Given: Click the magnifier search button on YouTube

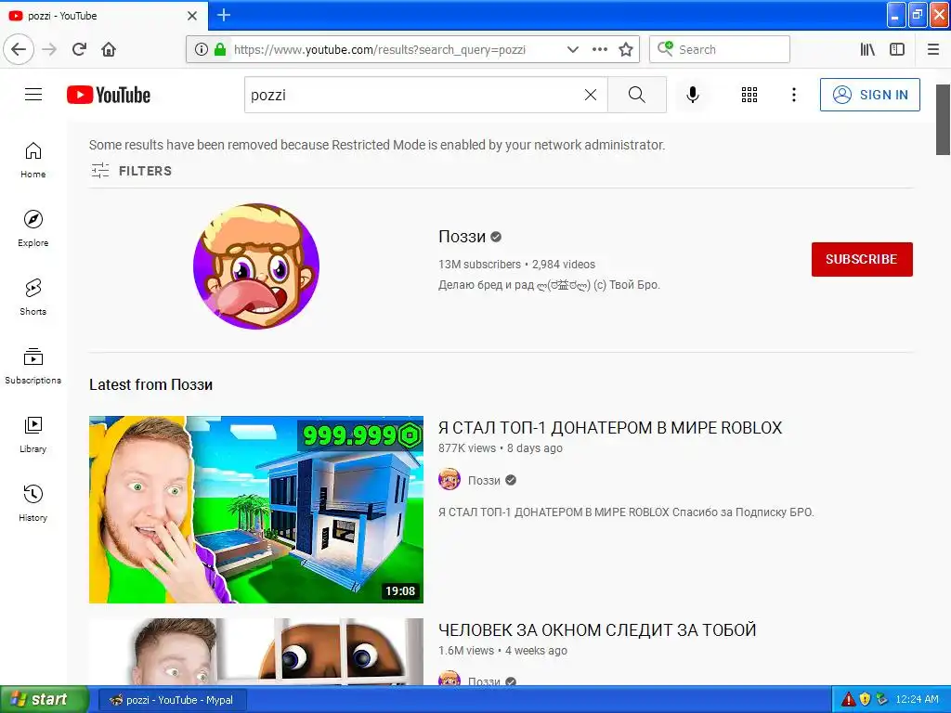Looking at the screenshot, I should click(637, 95).
